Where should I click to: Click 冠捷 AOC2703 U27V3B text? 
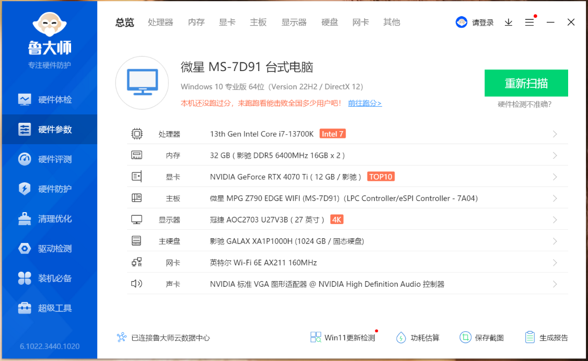click(x=267, y=219)
